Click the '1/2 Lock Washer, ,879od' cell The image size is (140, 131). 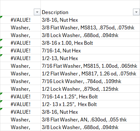tap(90, 89)
